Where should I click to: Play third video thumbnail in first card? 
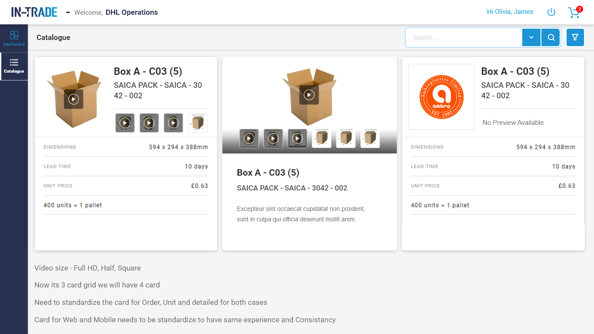(x=174, y=123)
